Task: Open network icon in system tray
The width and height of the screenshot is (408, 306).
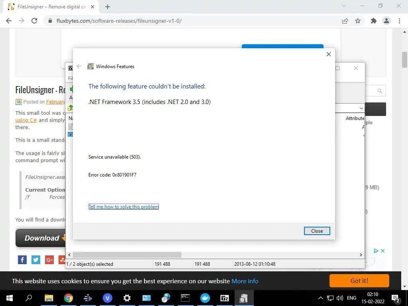Action: (330, 298)
